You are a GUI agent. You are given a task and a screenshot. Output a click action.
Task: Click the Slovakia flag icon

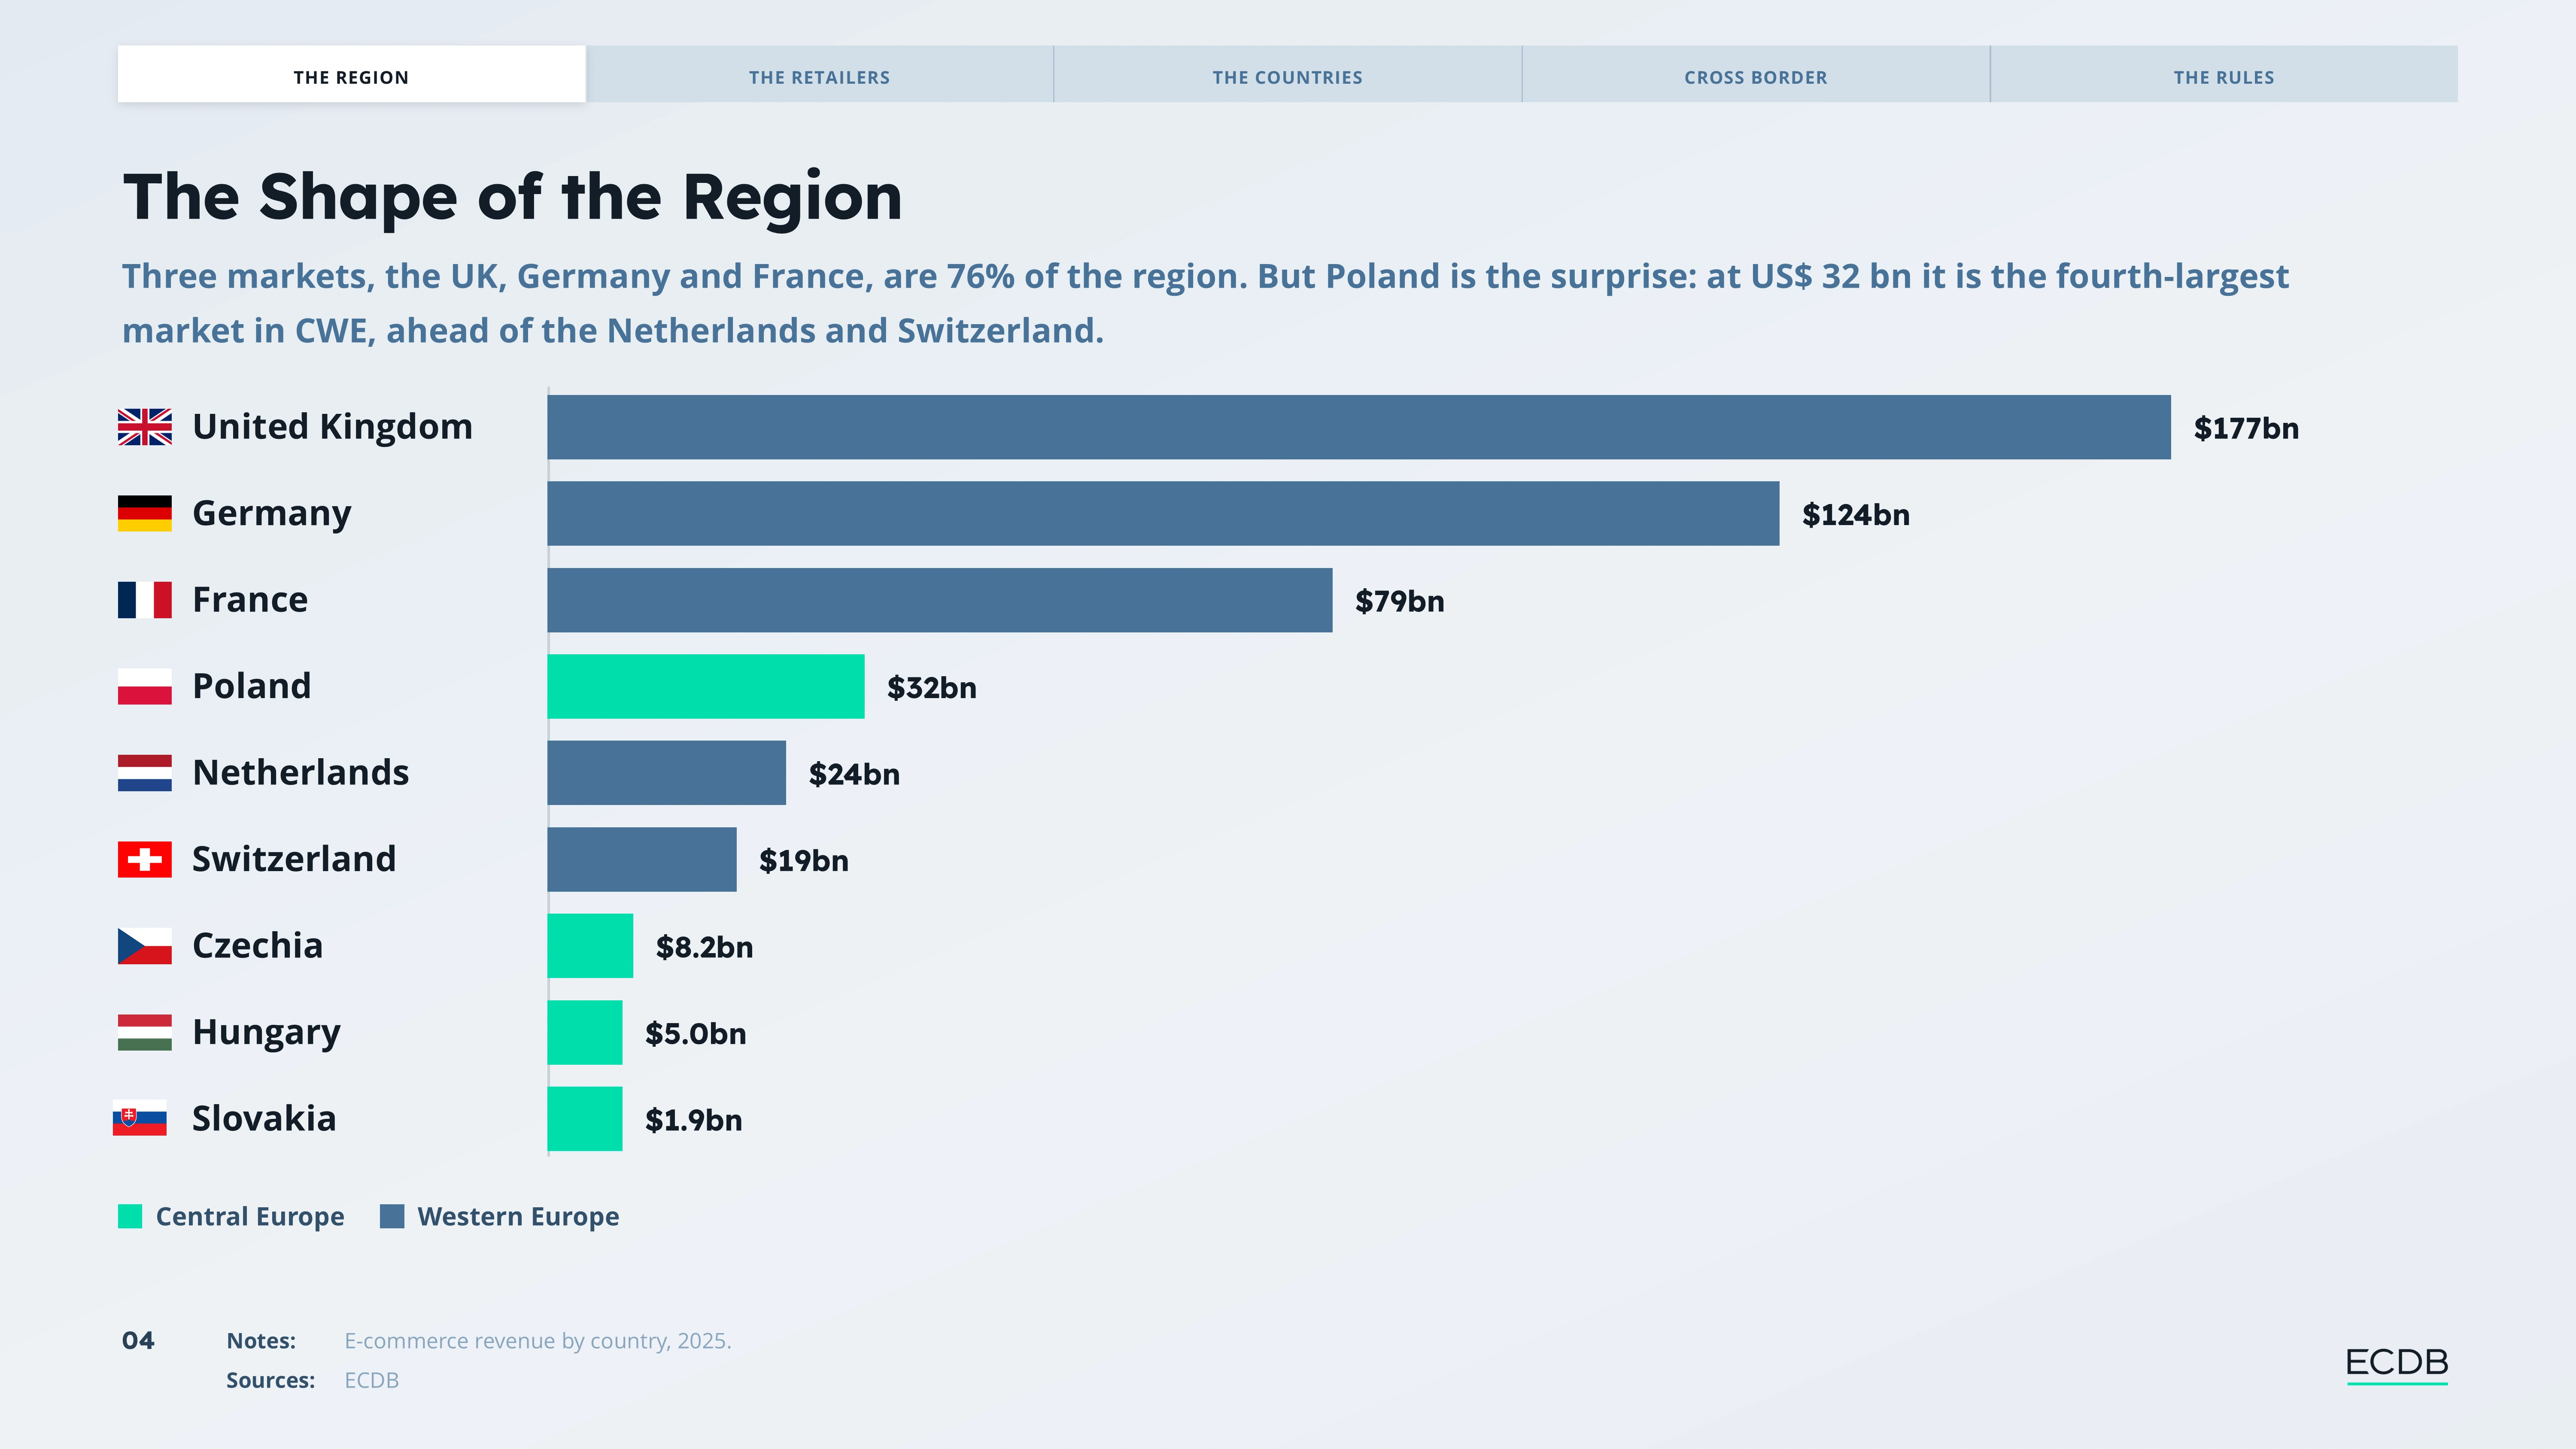click(140, 1118)
